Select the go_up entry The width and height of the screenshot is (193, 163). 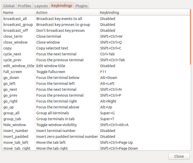tap(8, 107)
